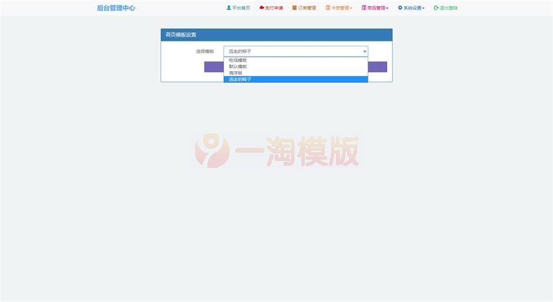Image resolution: width=553 pixels, height=302 pixels.
Task: Choose the 海洋版 option
Action: (296, 73)
